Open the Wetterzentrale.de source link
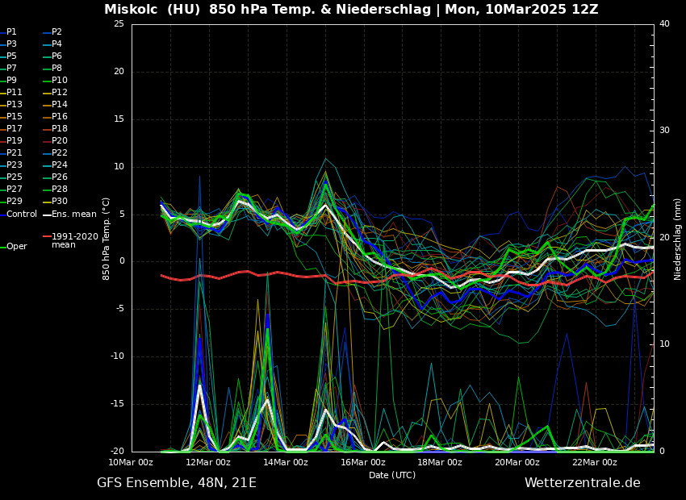Image resolution: width=686 pixels, height=500 pixels. click(582, 483)
